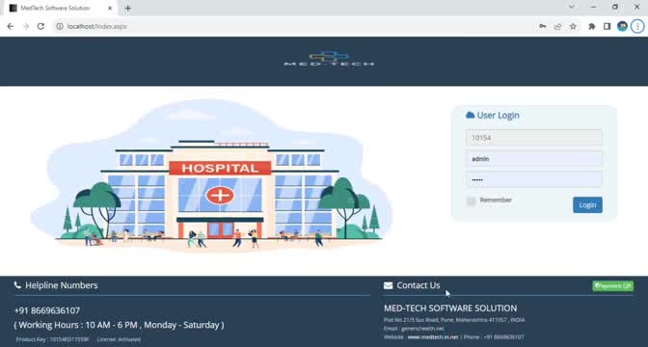Click the License: Activated text

(x=119, y=339)
